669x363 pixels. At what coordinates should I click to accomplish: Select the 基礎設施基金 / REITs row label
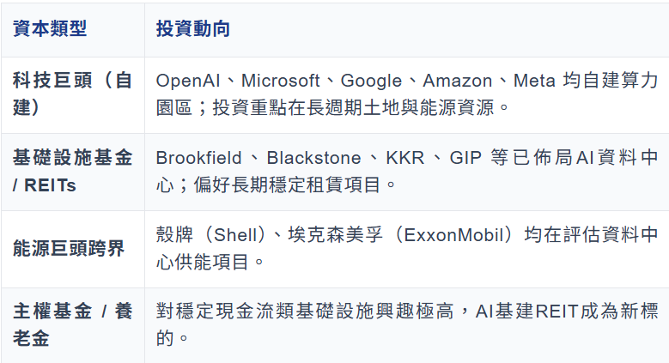coord(72,171)
